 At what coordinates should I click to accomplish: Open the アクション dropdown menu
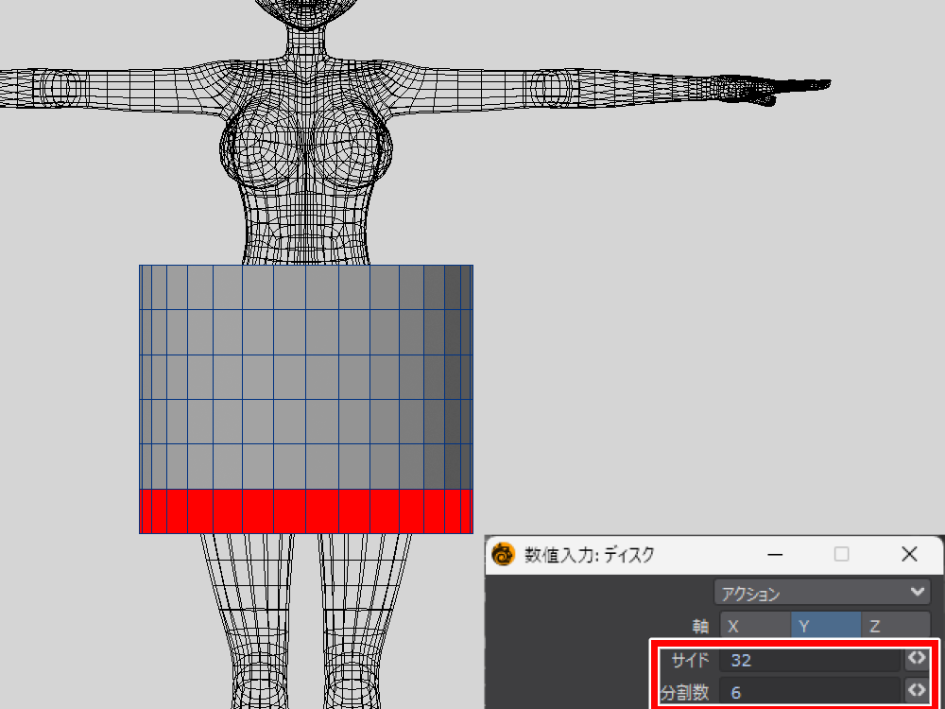(x=821, y=593)
